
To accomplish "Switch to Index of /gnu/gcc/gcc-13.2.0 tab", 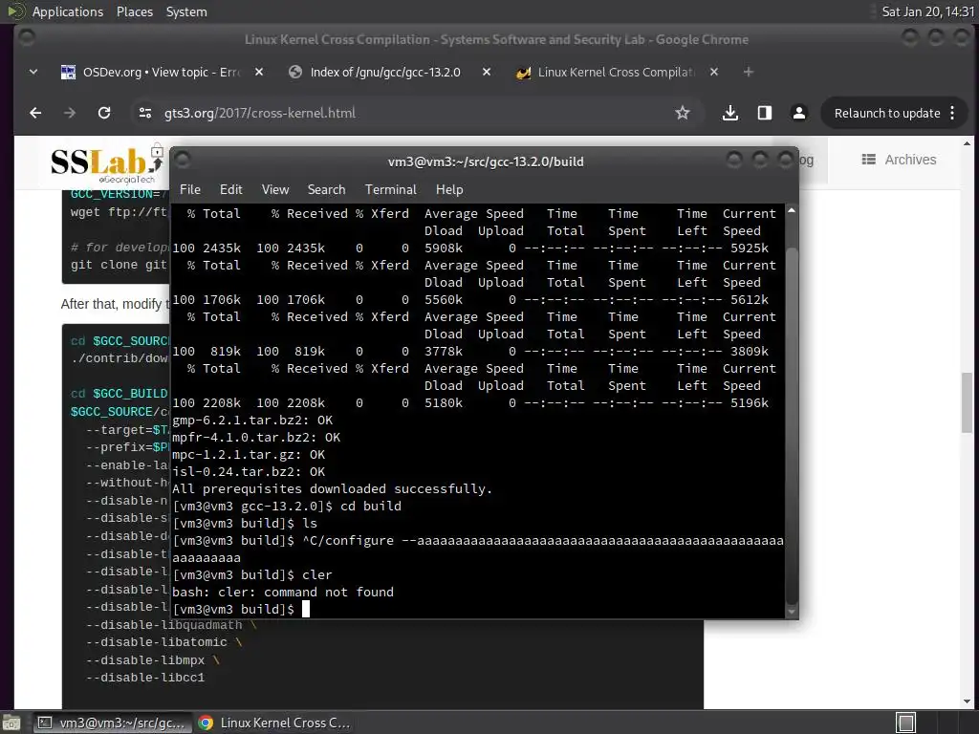I will coord(385,73).
